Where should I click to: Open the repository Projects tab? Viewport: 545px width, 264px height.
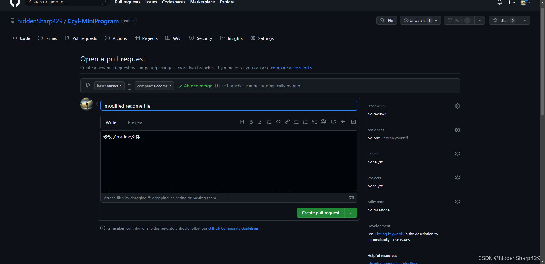point(146,38)
